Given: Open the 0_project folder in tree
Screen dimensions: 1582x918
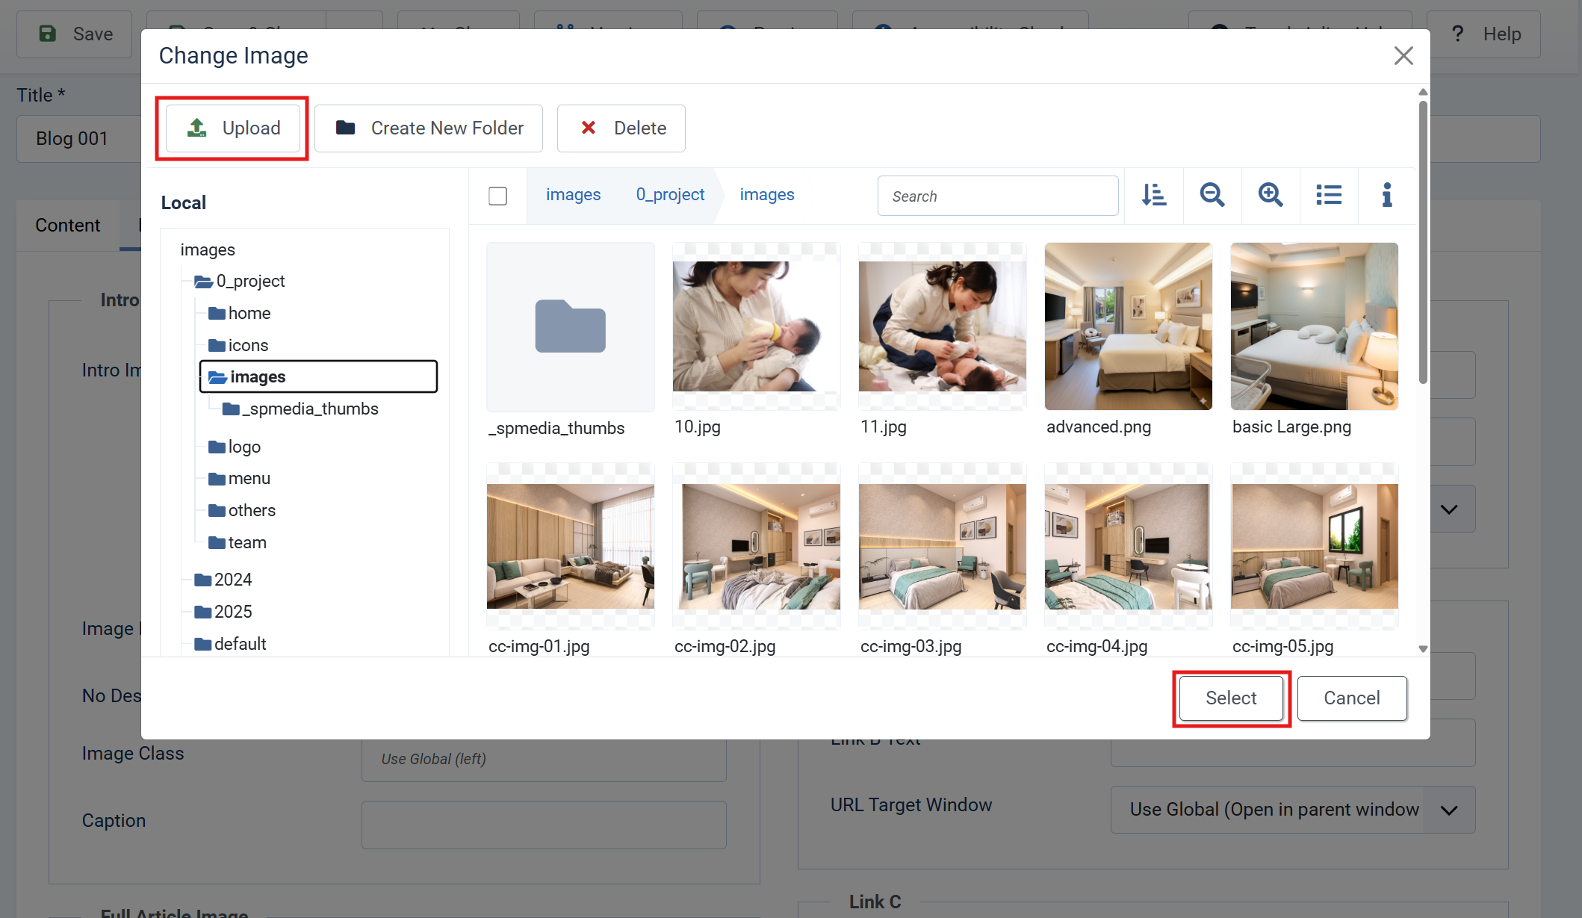Looking at the screenshot, I should coord(249,282).
